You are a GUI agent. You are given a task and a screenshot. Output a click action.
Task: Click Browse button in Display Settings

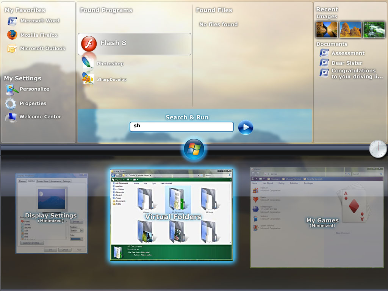click(x=76, y=222)
